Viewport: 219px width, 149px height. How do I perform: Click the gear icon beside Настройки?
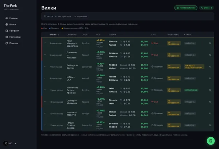click(x=7, y=37)
